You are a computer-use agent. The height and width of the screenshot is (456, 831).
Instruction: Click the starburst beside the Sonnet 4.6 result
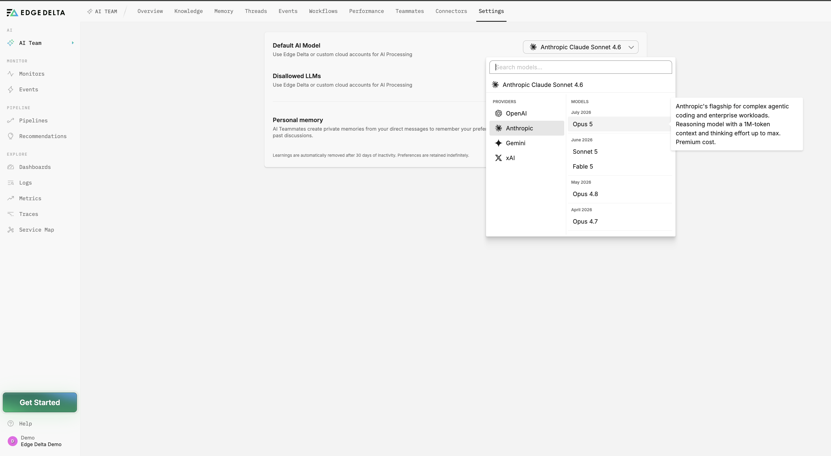click(495, 85)
